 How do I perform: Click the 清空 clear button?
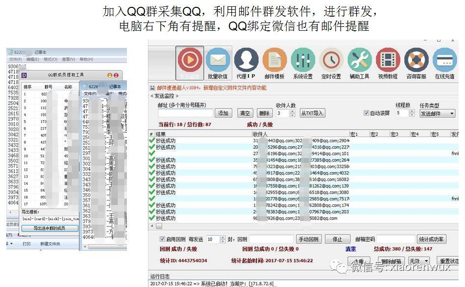(x=245, y=113)
